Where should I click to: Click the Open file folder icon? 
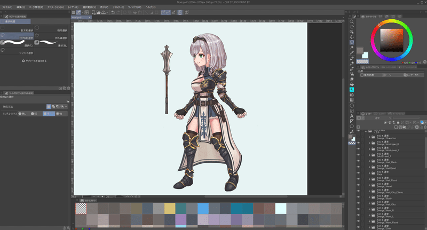pyautogui.click(x=98, y=12)
